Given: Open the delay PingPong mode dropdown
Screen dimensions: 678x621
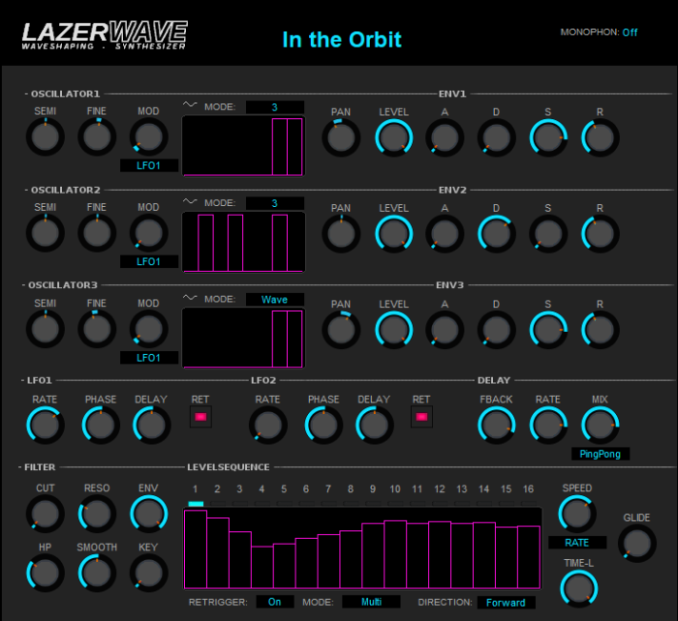Looking at the screenshot, I should 601,454.
